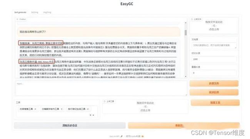The height and width of the screenshot is (139, 250).
Task: Remove the 旅行游记生成工具 tag
Action: (88, 109)
